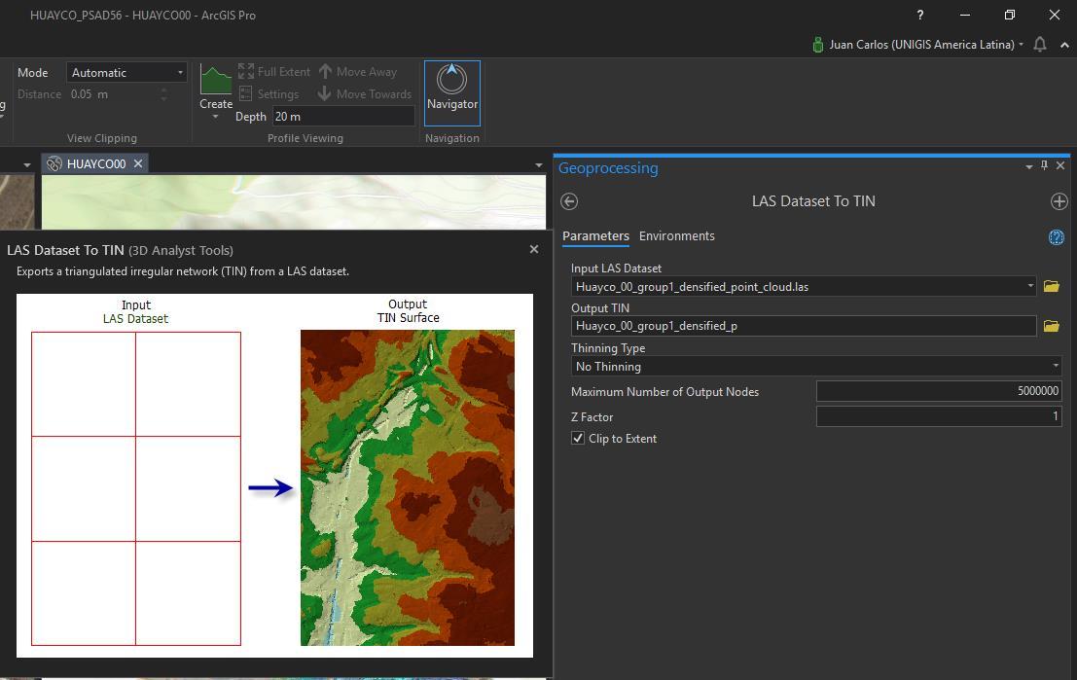Select the HUAYCO00 map view tab
1077x680 pixels.
(x=95, y=164)
